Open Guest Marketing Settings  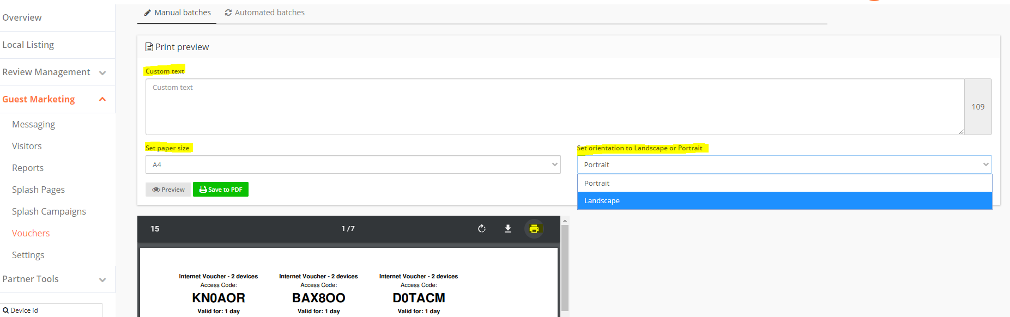(x=28, y=255)
